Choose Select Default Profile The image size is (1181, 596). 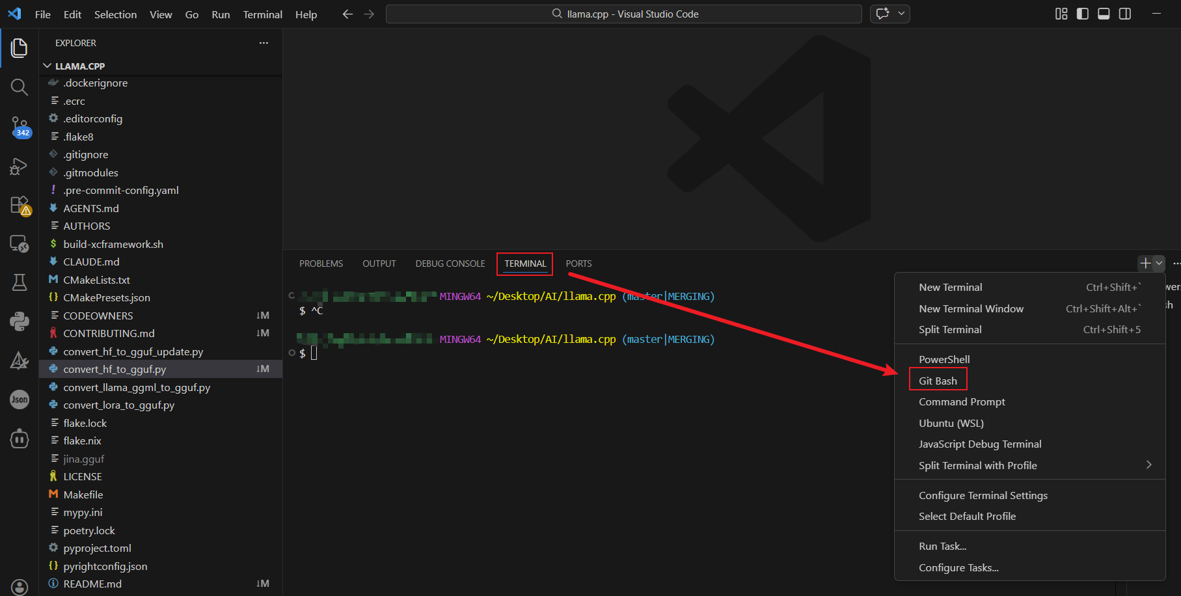(x=1029, y=517)
